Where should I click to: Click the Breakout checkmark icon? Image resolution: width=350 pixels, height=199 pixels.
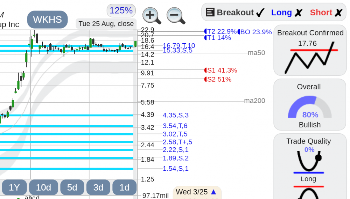(x=260, y=13)
